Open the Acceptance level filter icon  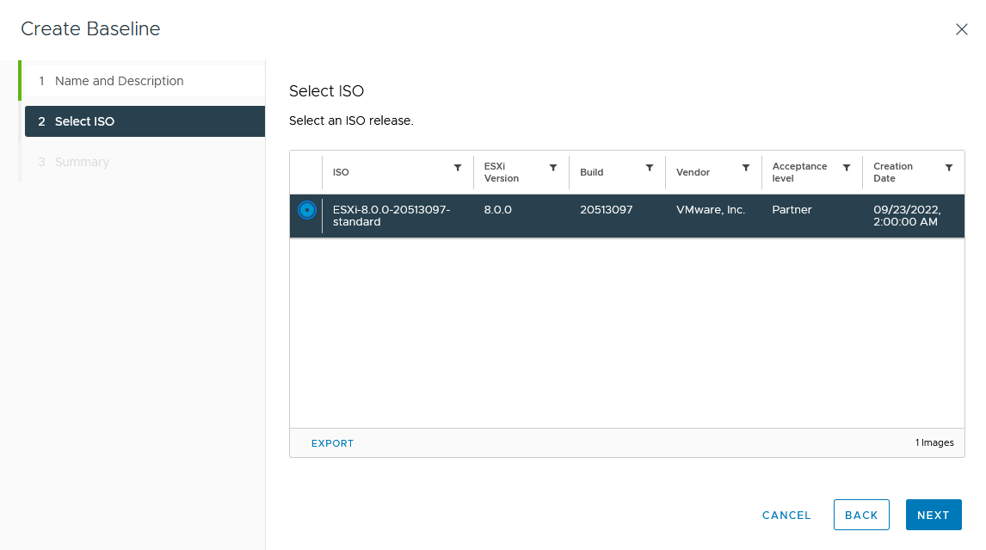tap(847, 168)
